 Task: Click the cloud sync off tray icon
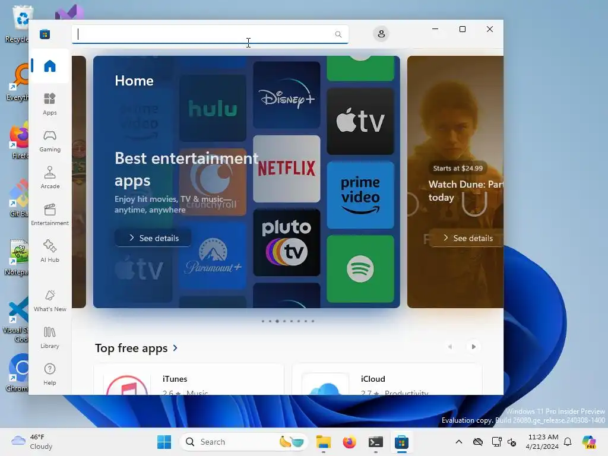point(478,442)
